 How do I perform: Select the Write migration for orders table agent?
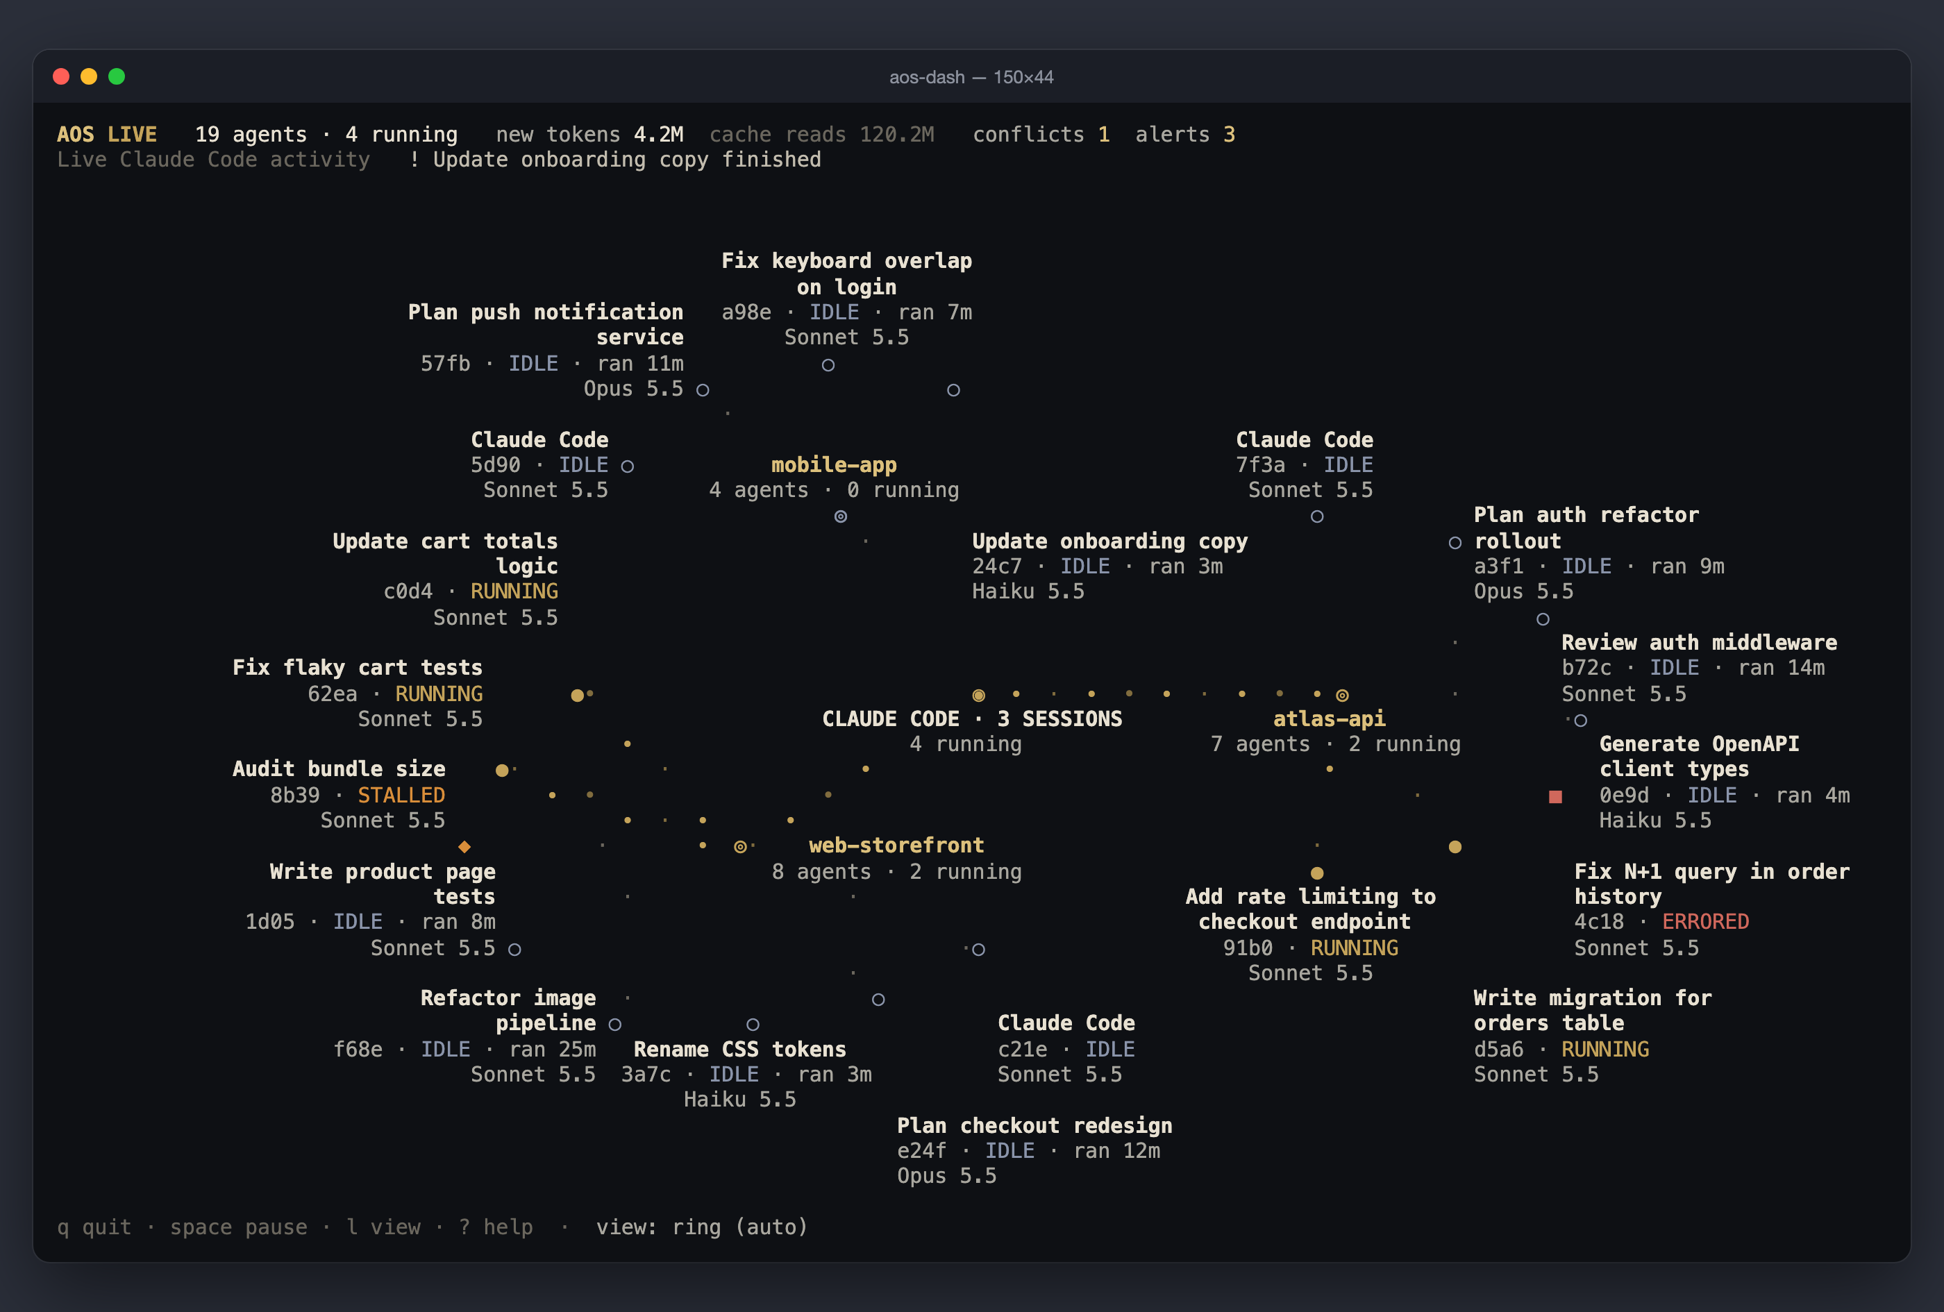click(1592, 1010)
